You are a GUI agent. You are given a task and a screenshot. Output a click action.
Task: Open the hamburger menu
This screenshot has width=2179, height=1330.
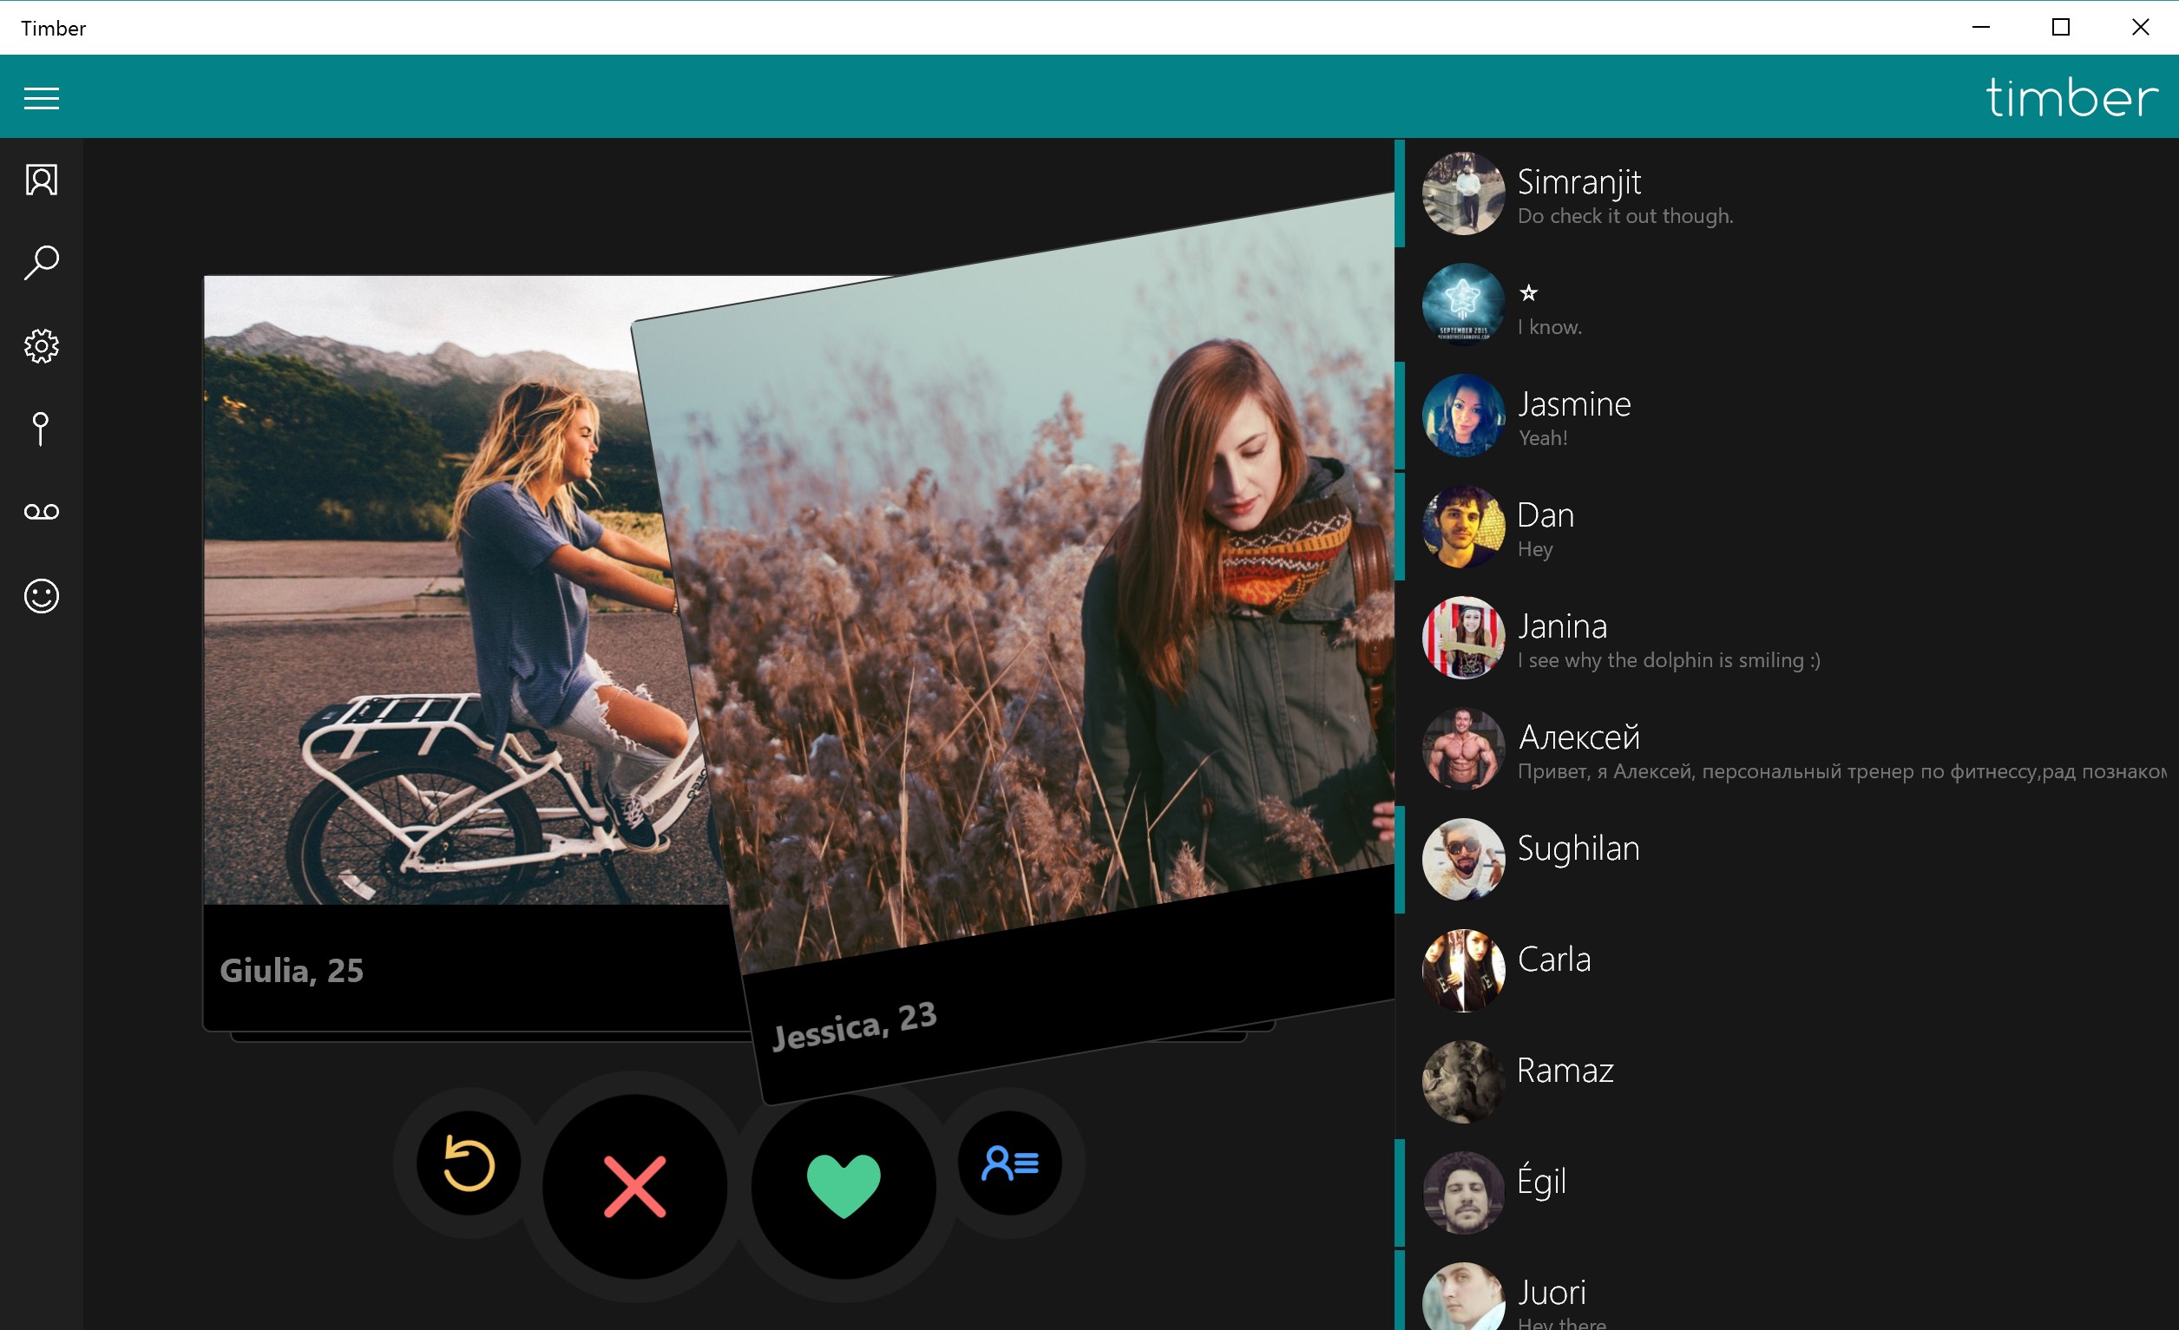click(x=42, y=98)
